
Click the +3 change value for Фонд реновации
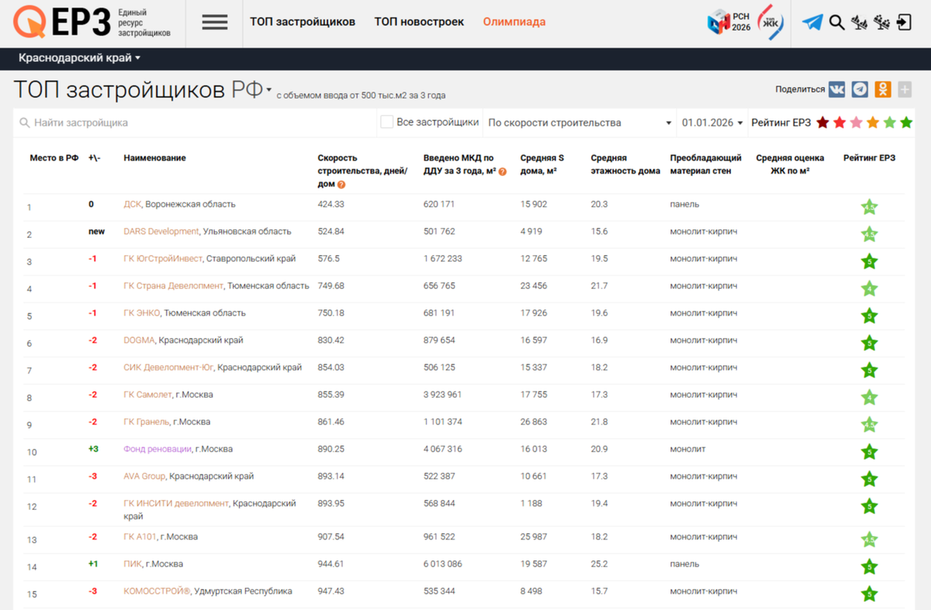click(95, 449)
